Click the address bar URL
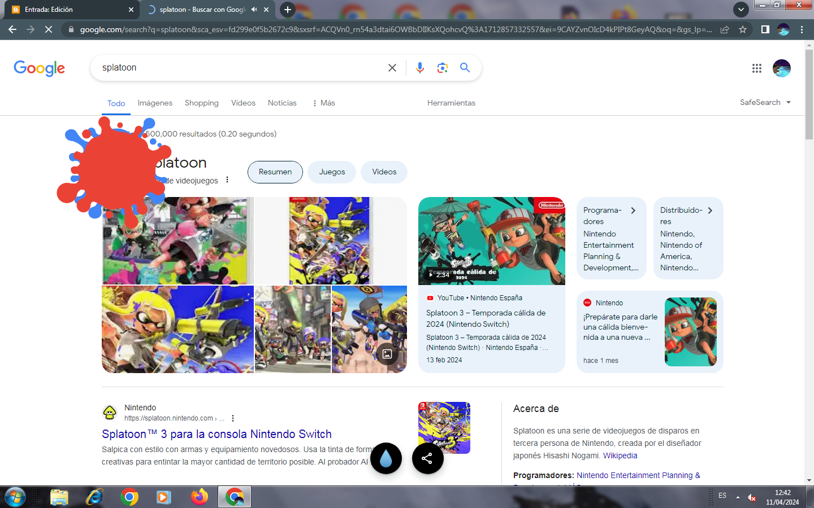The width and height of the screenshot is (814, 508). [396, 29]
